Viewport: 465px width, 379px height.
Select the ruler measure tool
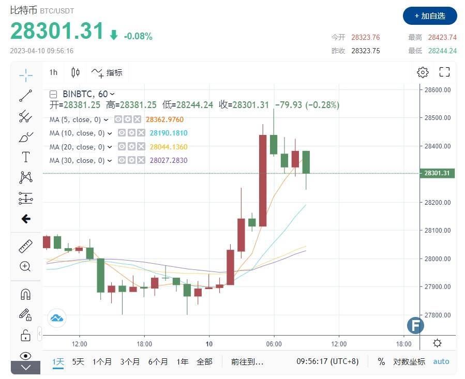25,246
